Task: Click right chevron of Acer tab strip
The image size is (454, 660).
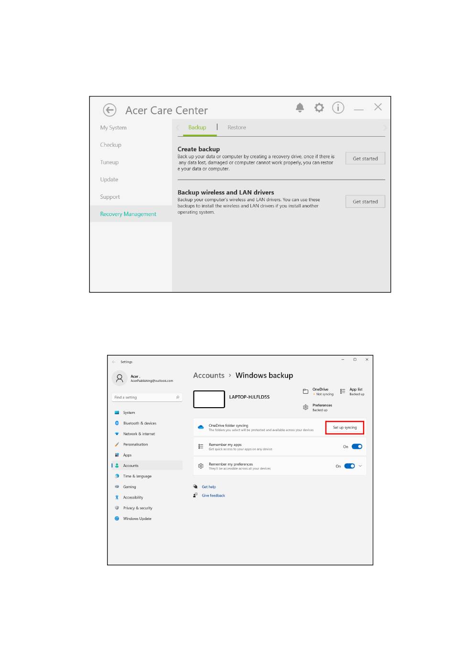Action: point(384,128)
